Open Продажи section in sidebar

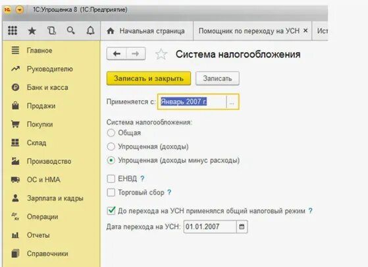click(51, 106)
